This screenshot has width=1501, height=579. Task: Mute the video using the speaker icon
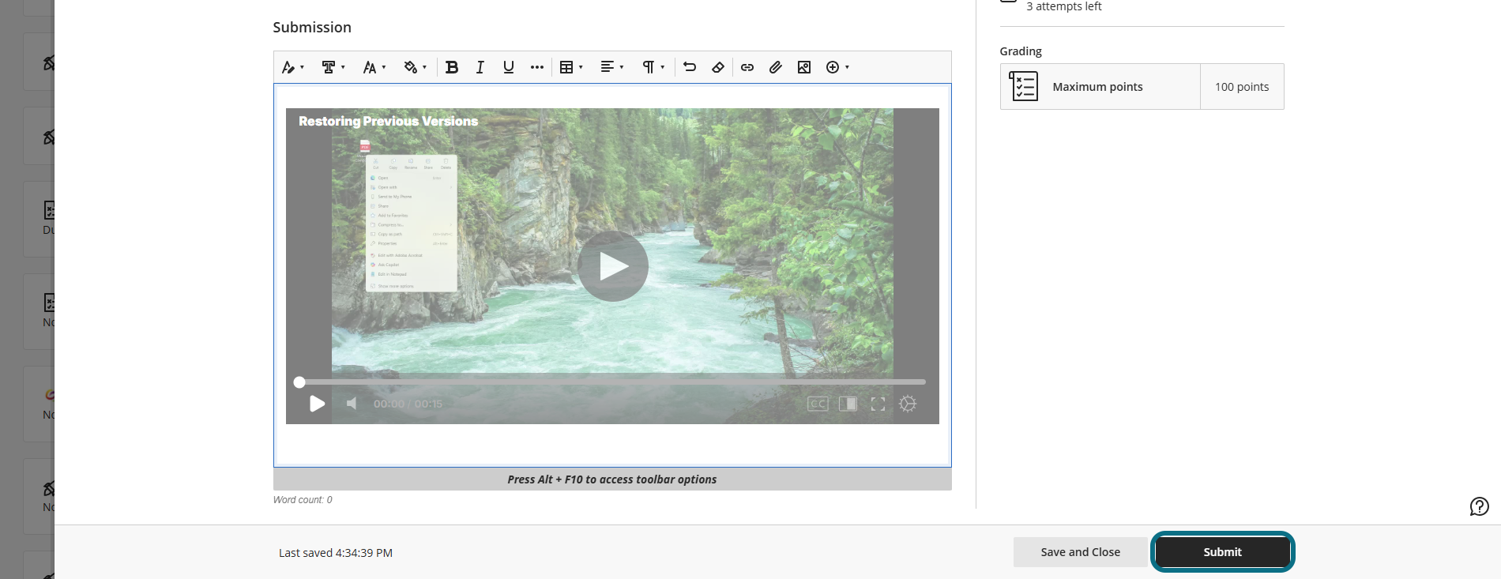tap(352, 404)
